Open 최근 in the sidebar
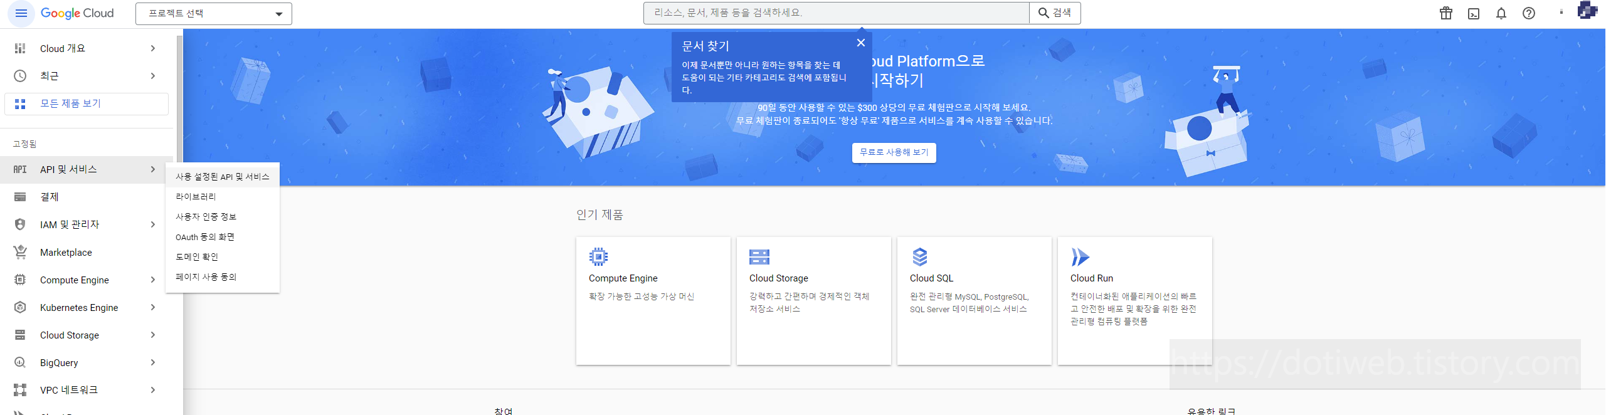Viewport: 1606px width, 415px height. tap(87, 76)
